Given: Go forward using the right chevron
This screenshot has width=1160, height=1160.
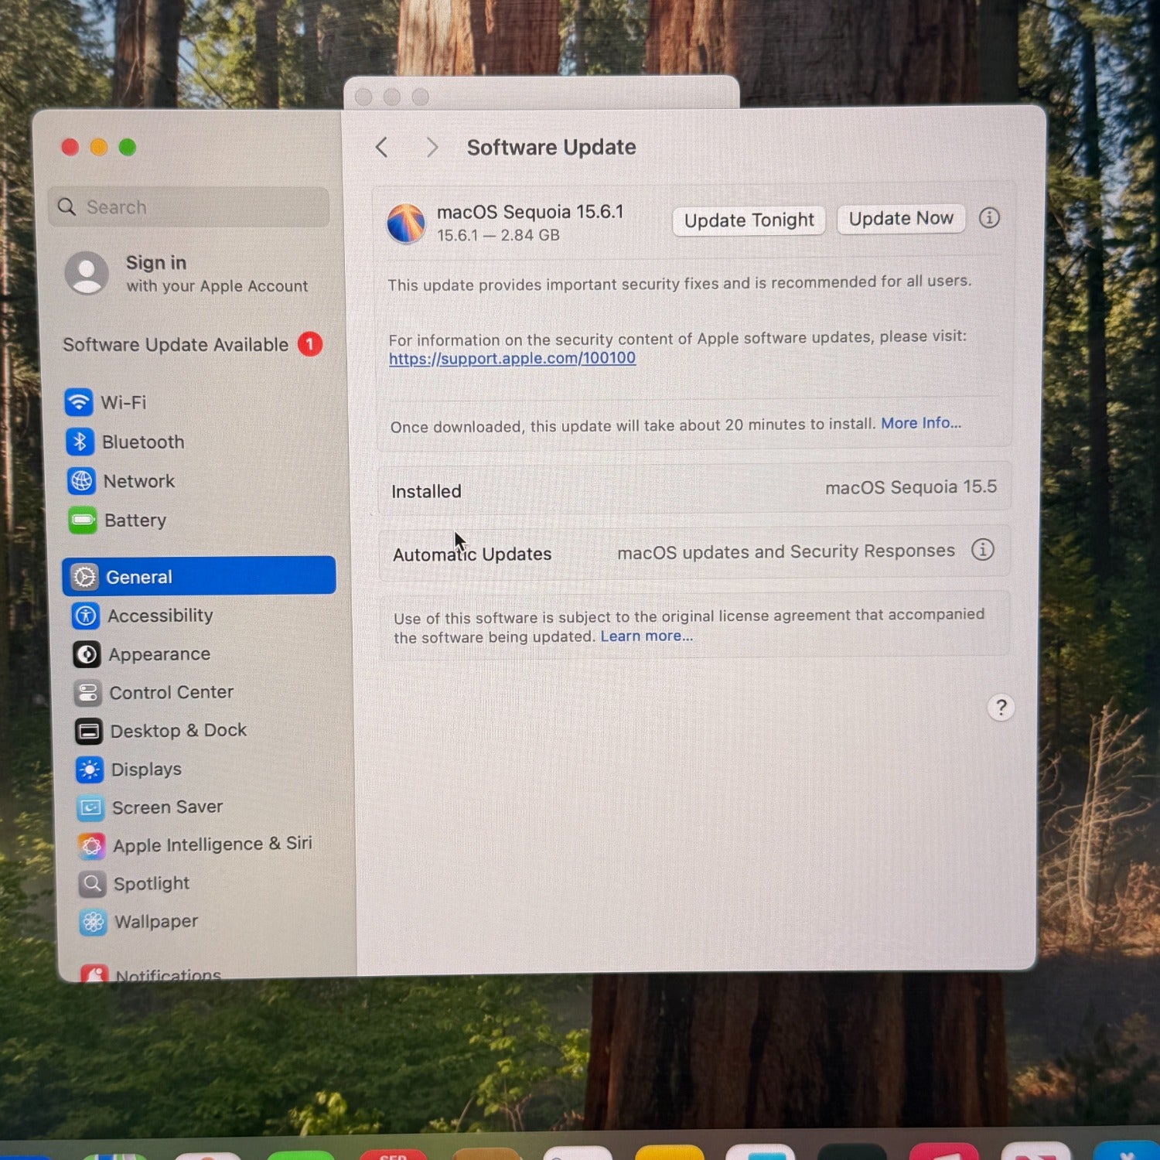Looking at the screenshot, I should click(432, 147).
